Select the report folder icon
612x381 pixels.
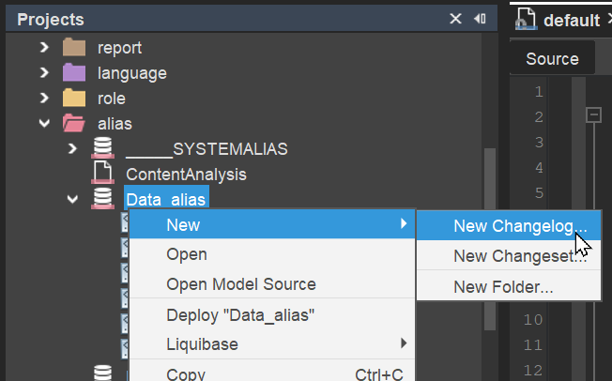click(74, 47)
